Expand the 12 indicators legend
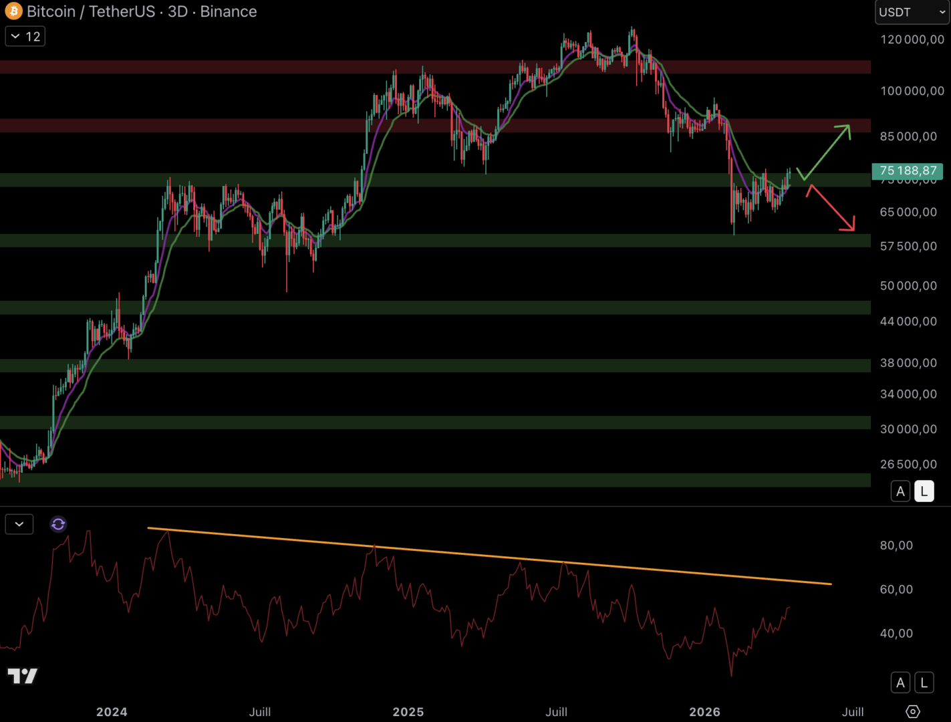This screenshot has height=722, width=951. pyautogui.click(x=25, y=36)
